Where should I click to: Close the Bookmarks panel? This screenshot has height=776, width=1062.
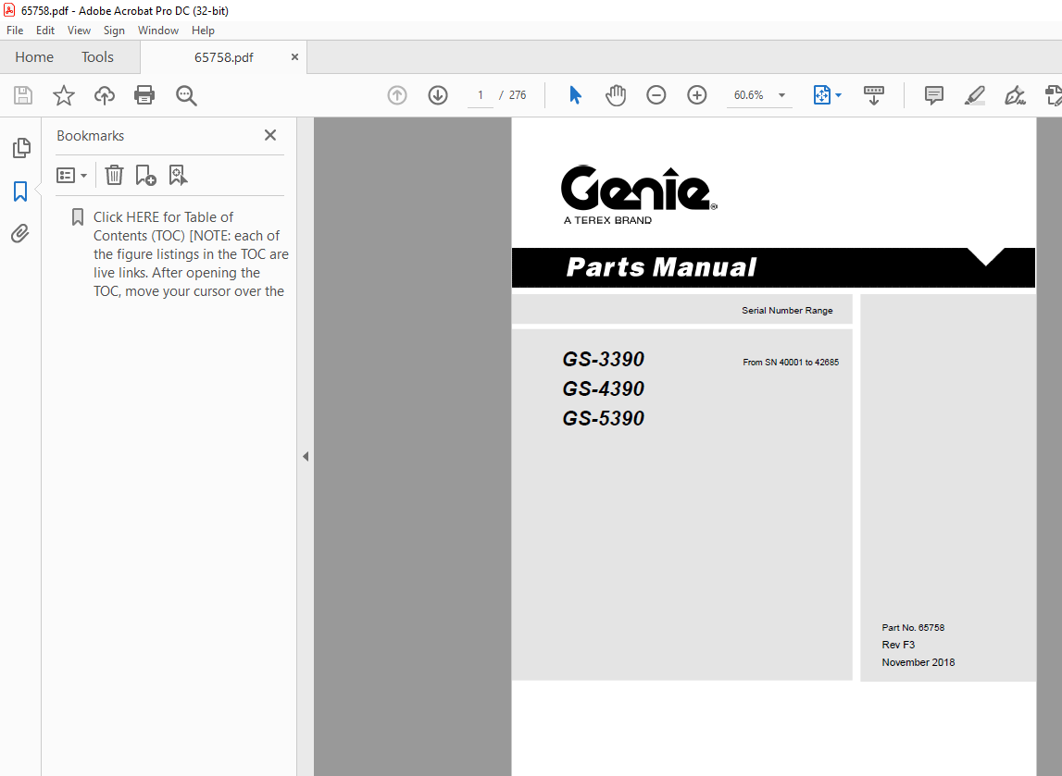pyautogui.click(x=270, y=135)
